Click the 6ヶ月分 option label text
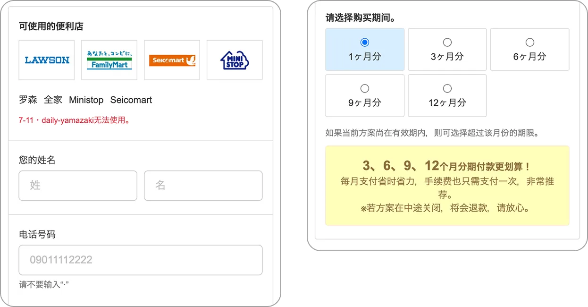Viewport: 588px width, 307px height. click(x=530, y=57)
